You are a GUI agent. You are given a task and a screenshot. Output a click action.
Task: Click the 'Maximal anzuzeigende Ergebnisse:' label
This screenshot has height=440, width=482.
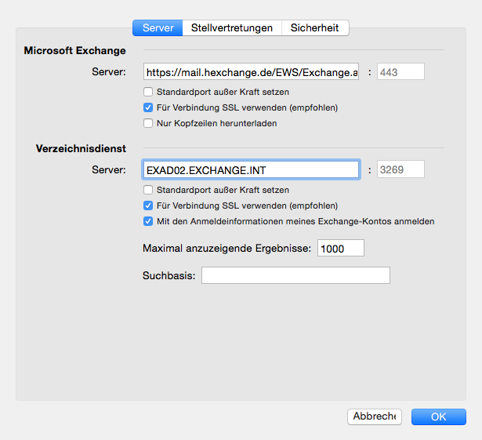[227, 249]
